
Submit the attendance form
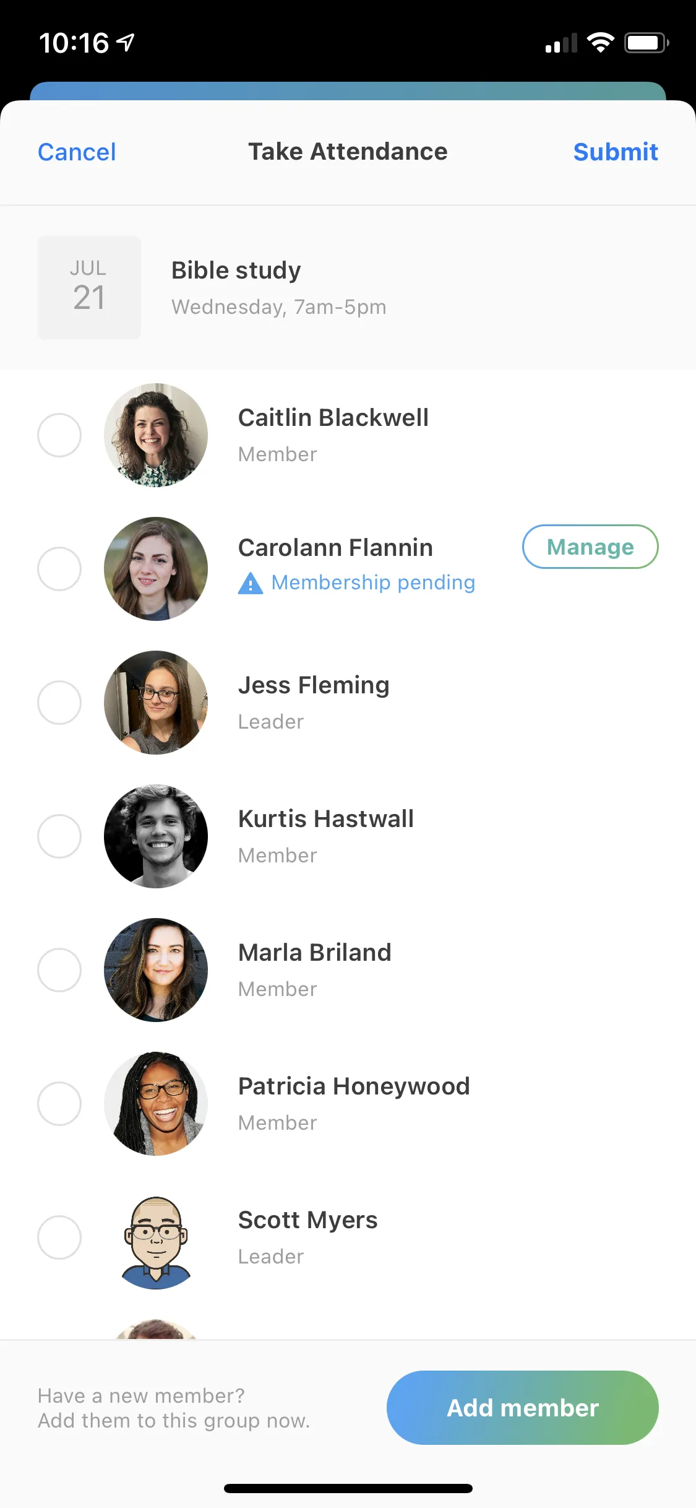click(615, 152)
